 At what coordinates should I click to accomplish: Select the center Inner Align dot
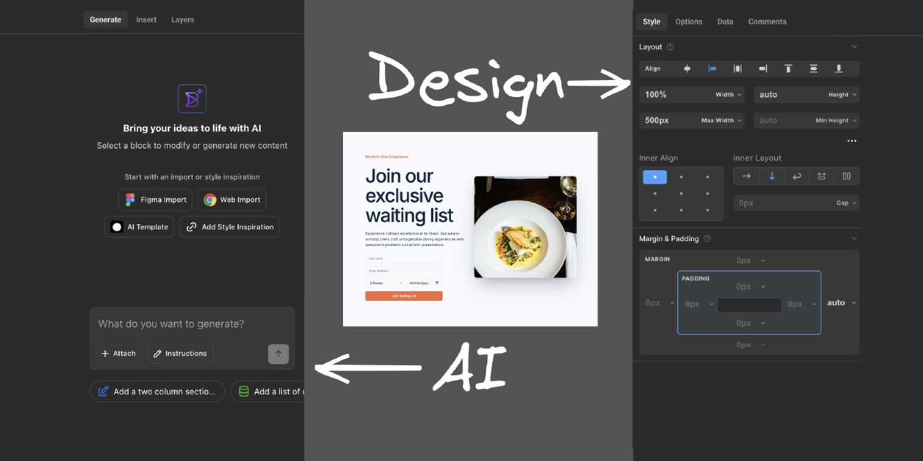[x=681, y=193]
